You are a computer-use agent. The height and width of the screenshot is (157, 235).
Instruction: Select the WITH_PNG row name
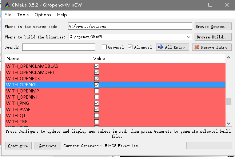click(x=17, y=103)
